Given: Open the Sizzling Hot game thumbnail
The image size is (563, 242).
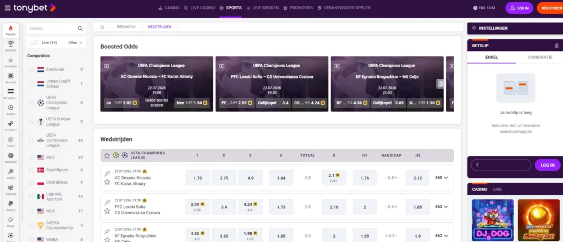Looking at the screenshot, I should [x=539, y=220].
